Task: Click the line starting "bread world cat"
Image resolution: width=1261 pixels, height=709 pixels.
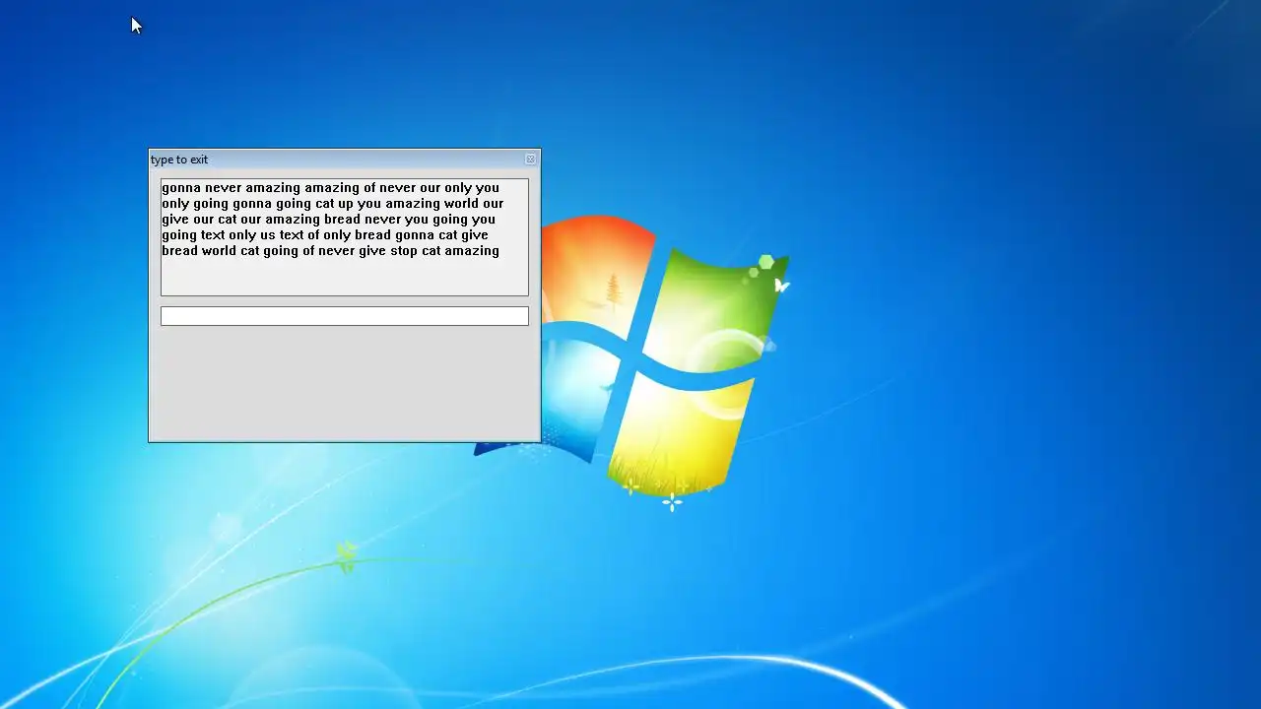Action: 330,251
